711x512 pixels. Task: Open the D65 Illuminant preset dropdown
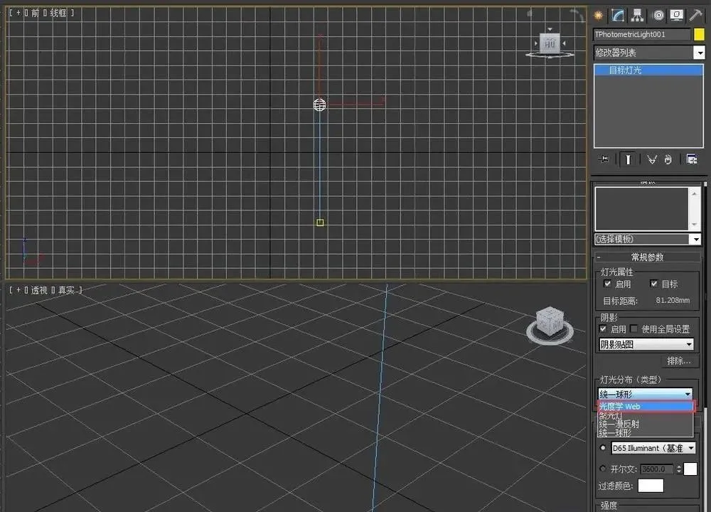click(653, 448)
